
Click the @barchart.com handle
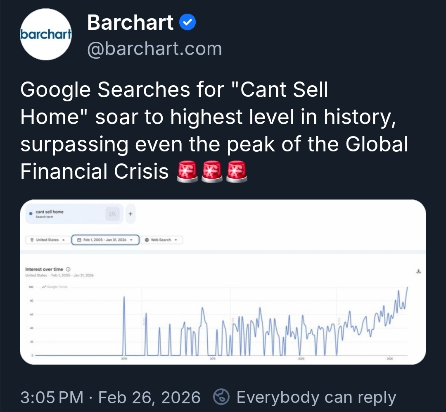154,49
